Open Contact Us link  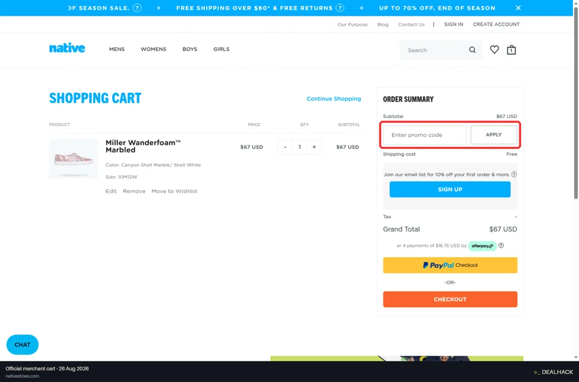pyautogui.click(x=411, y=24)
